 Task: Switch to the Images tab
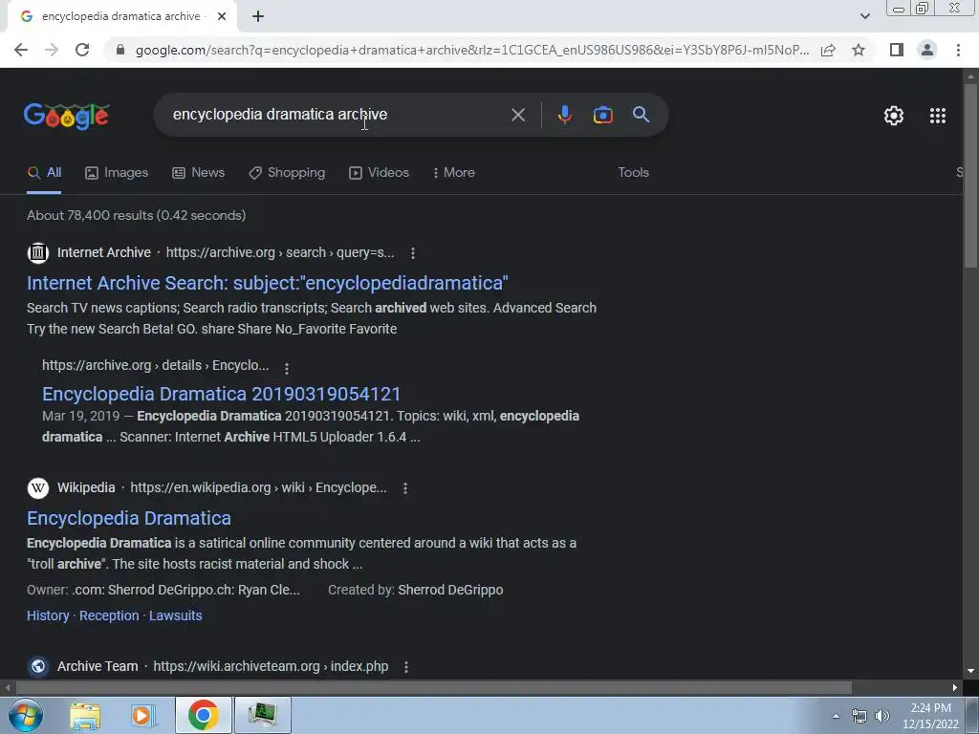point(117,173)
